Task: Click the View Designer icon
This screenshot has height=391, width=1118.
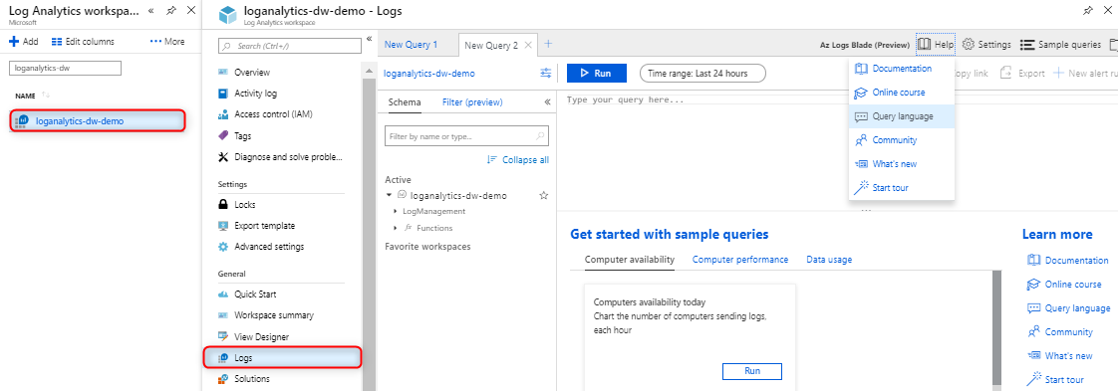Action: (223, 336)
